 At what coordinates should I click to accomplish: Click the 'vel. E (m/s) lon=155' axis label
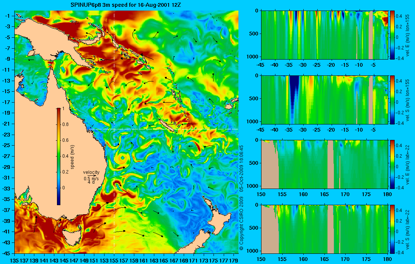(408, 35)
